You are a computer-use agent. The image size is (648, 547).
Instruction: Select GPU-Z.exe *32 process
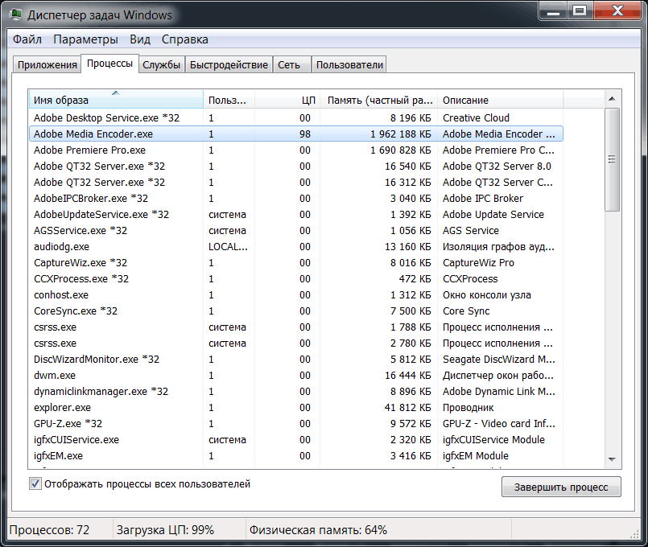coord(296,424)
